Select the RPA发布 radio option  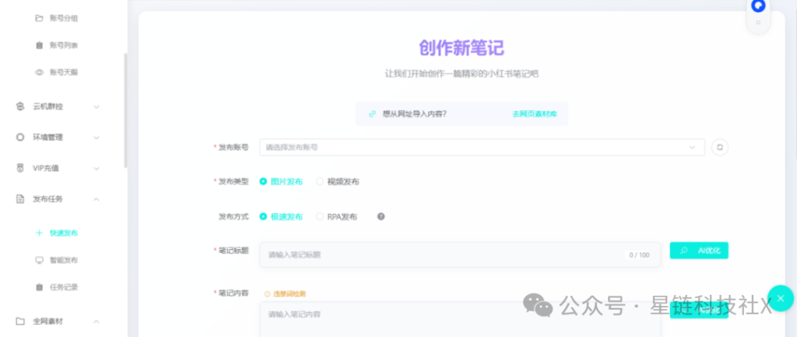336,216
